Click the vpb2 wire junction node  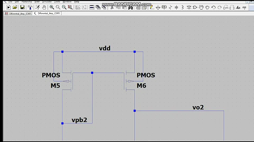62,123
